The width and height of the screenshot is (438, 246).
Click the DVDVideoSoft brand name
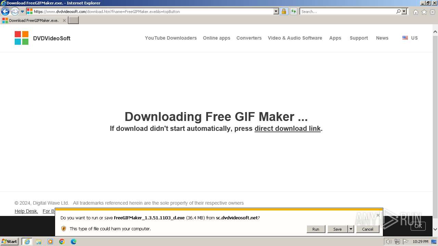pos(52,38)
